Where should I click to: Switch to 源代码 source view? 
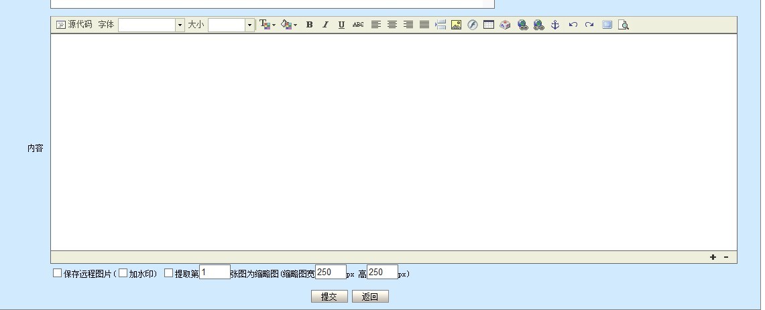click(74, 25)
